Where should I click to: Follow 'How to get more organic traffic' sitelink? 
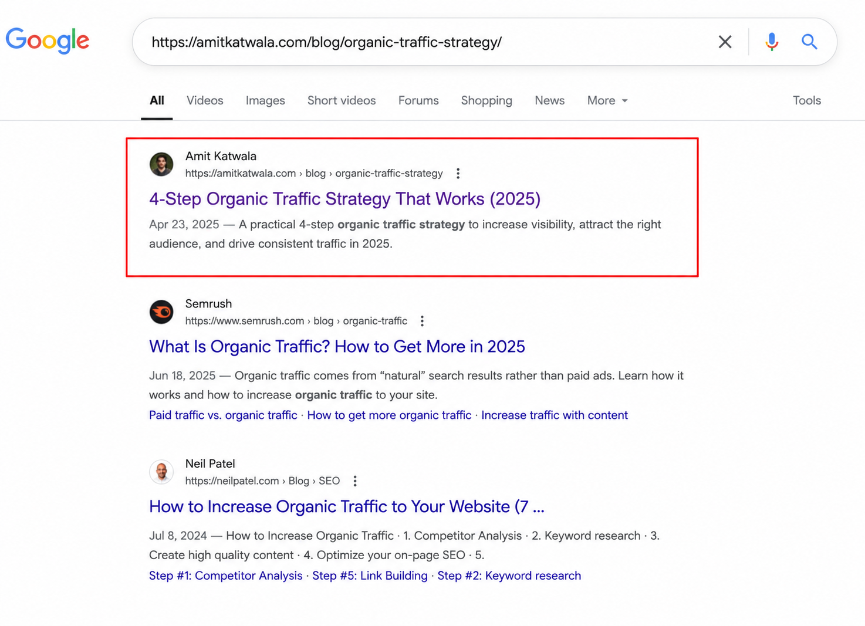click(x=389, y=415)
